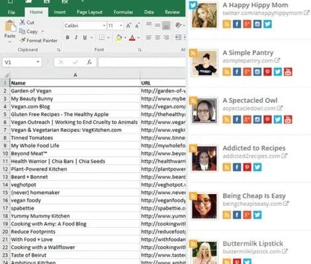Click the Paste clipboard icon
The width and height of the screenshot is (311, 264).
point(10,26)
